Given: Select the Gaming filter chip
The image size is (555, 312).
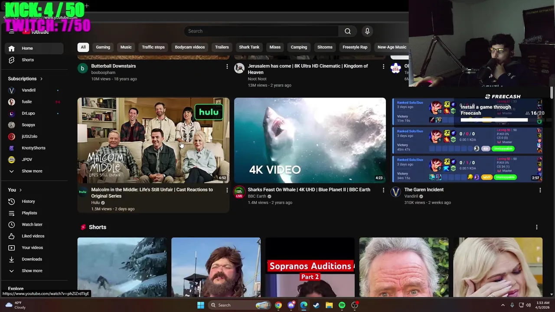Looking at the screenshot, I should click(103, 47).
